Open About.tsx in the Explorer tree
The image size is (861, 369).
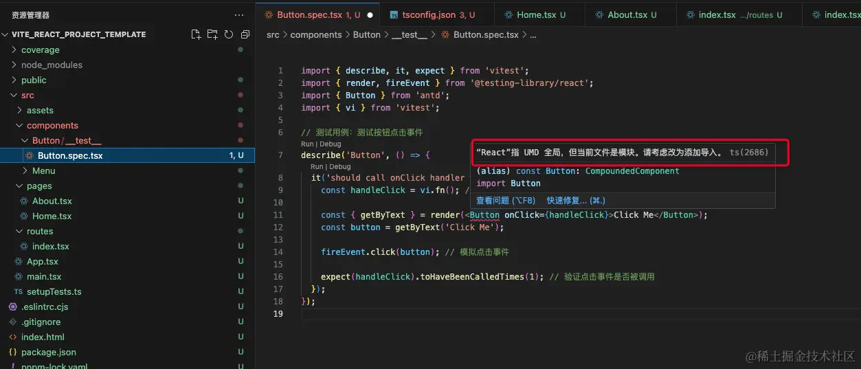[127, 201]
